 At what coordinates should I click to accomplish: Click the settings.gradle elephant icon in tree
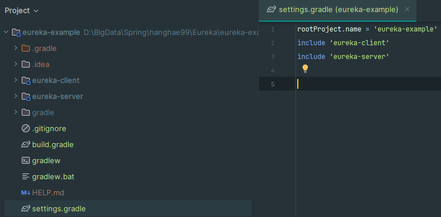pos(26,209)
